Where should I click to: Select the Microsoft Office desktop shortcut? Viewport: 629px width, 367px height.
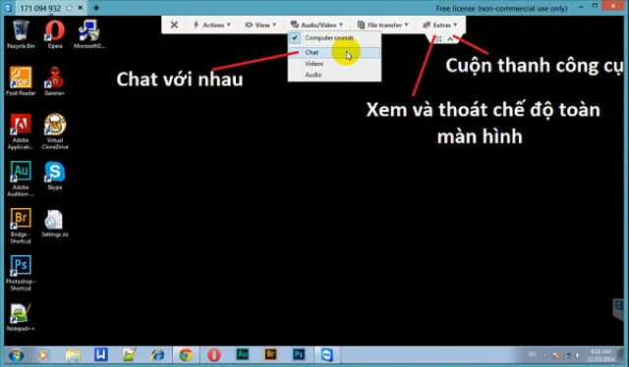pos(88,34)
